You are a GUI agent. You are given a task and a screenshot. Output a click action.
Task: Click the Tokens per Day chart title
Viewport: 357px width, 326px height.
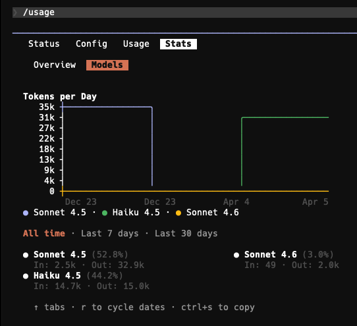pos(60,97)
